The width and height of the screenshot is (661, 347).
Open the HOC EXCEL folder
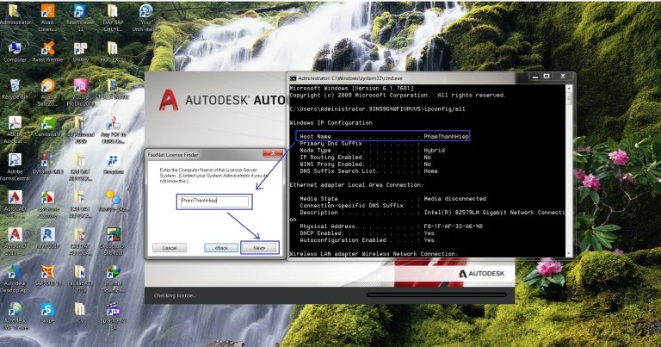[x=113, y=53]
